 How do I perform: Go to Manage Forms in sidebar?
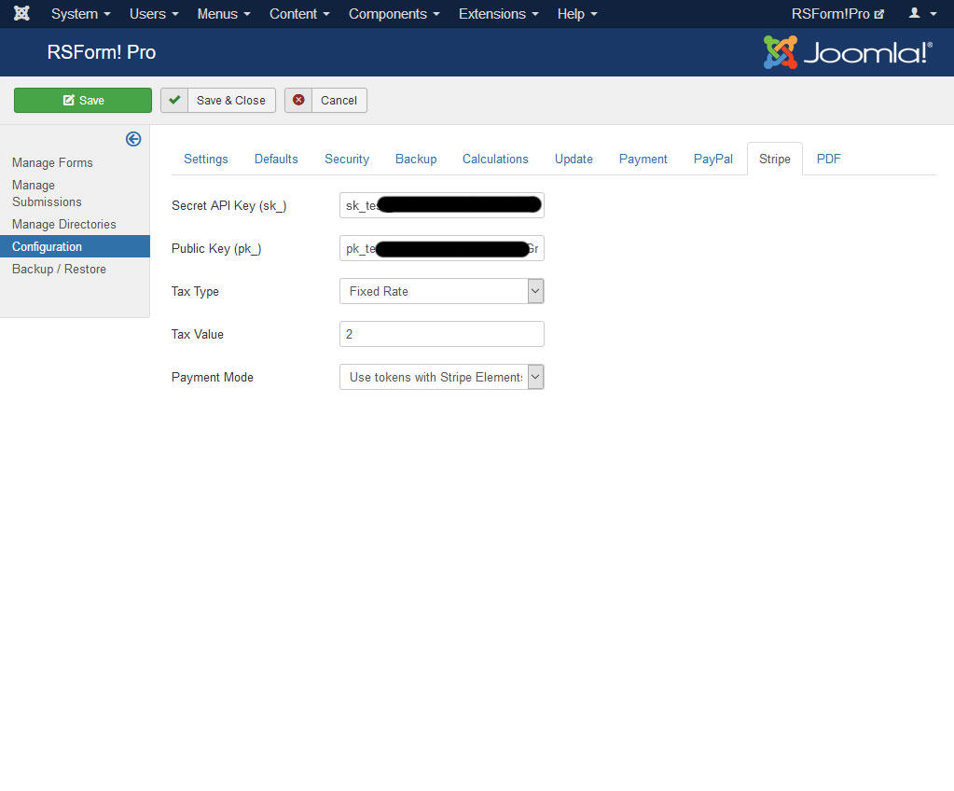tap(52, 163)
